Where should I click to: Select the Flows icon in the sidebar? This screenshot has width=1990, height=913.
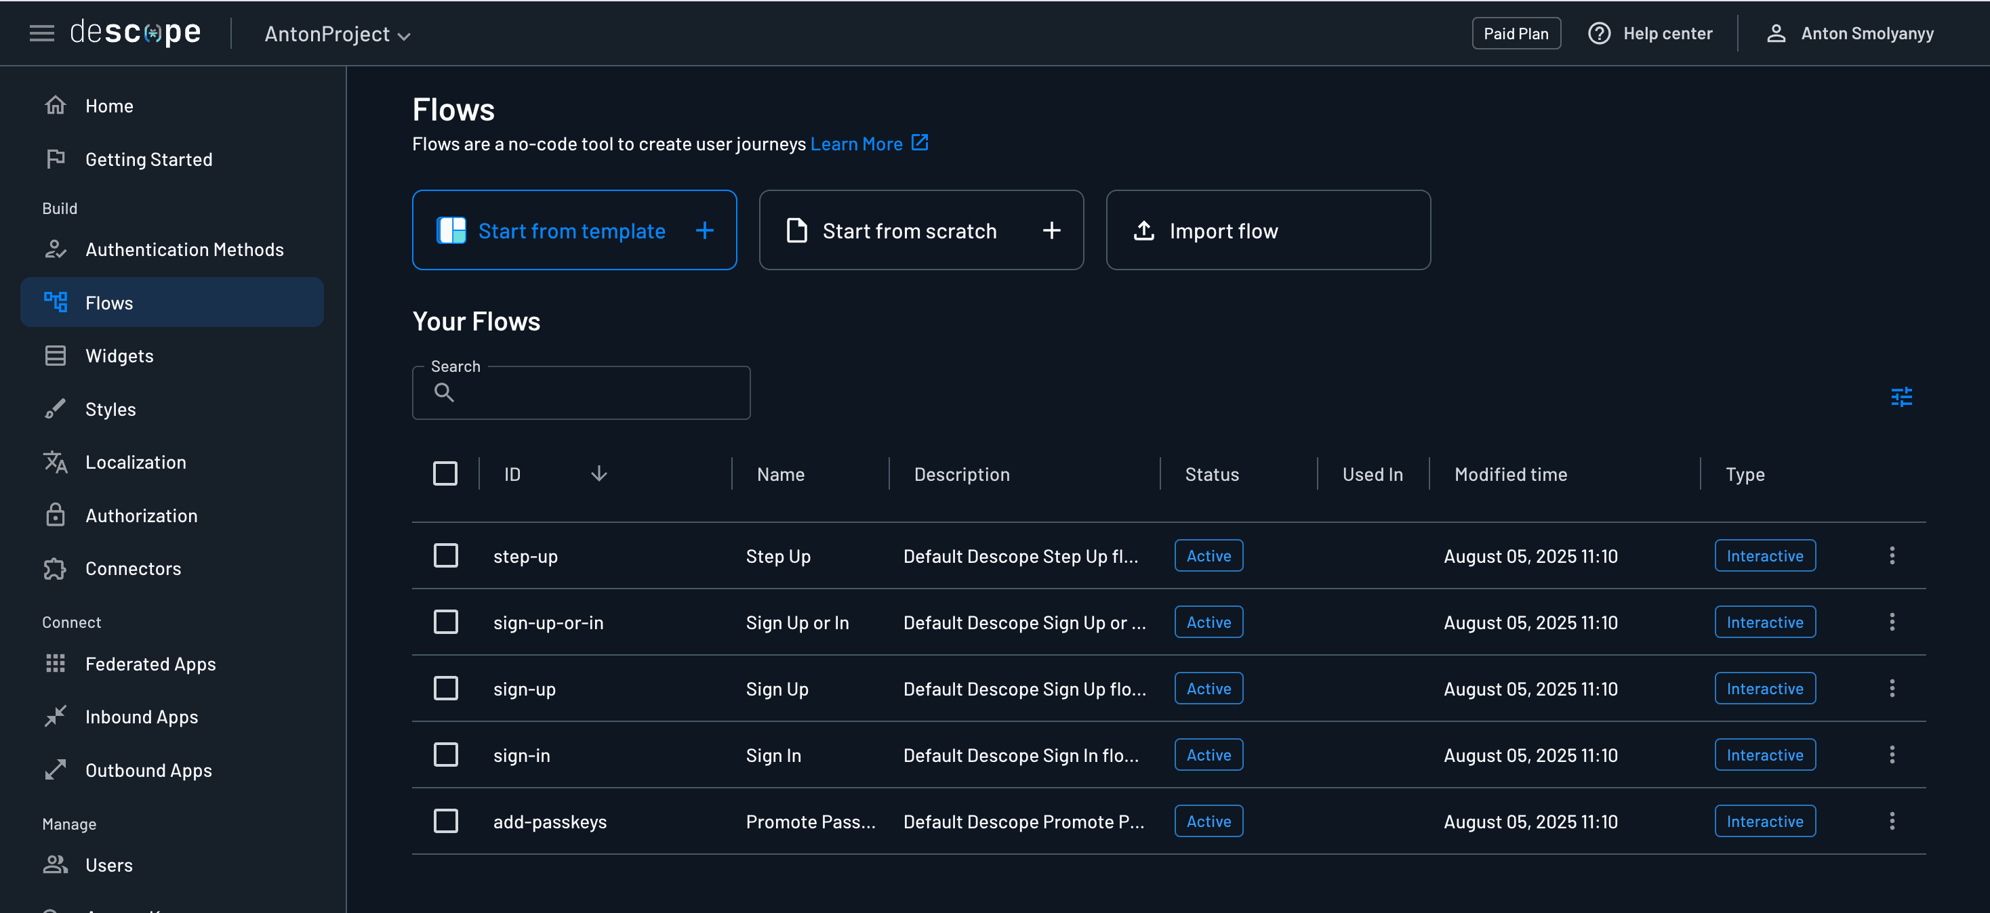(56, 302)
